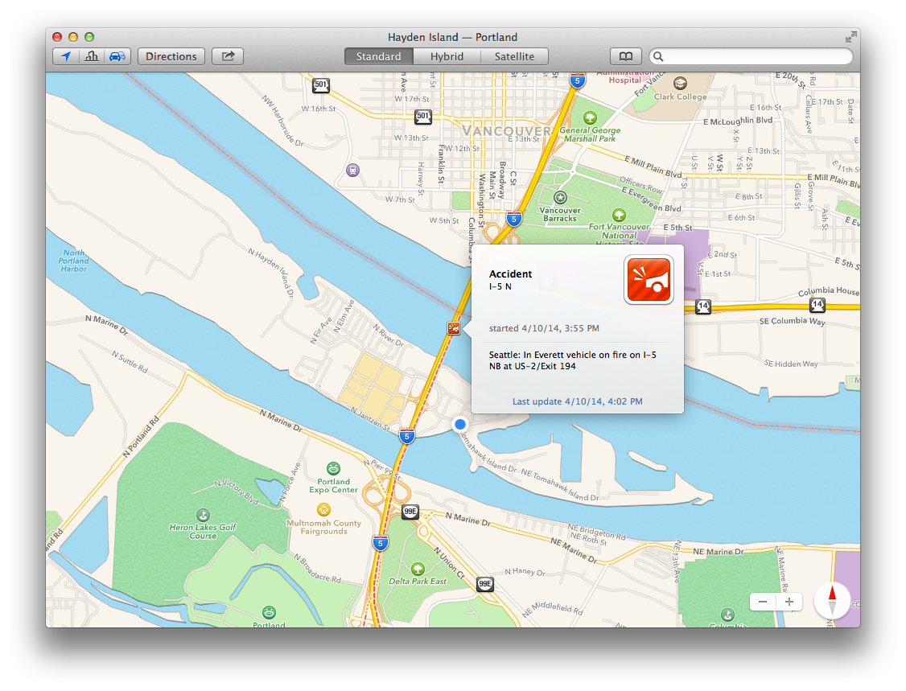Click the 'started 4/10/14, 3:55 PM' text
Image resolution: width=906 pixels, height=691 pixels.
544,328
